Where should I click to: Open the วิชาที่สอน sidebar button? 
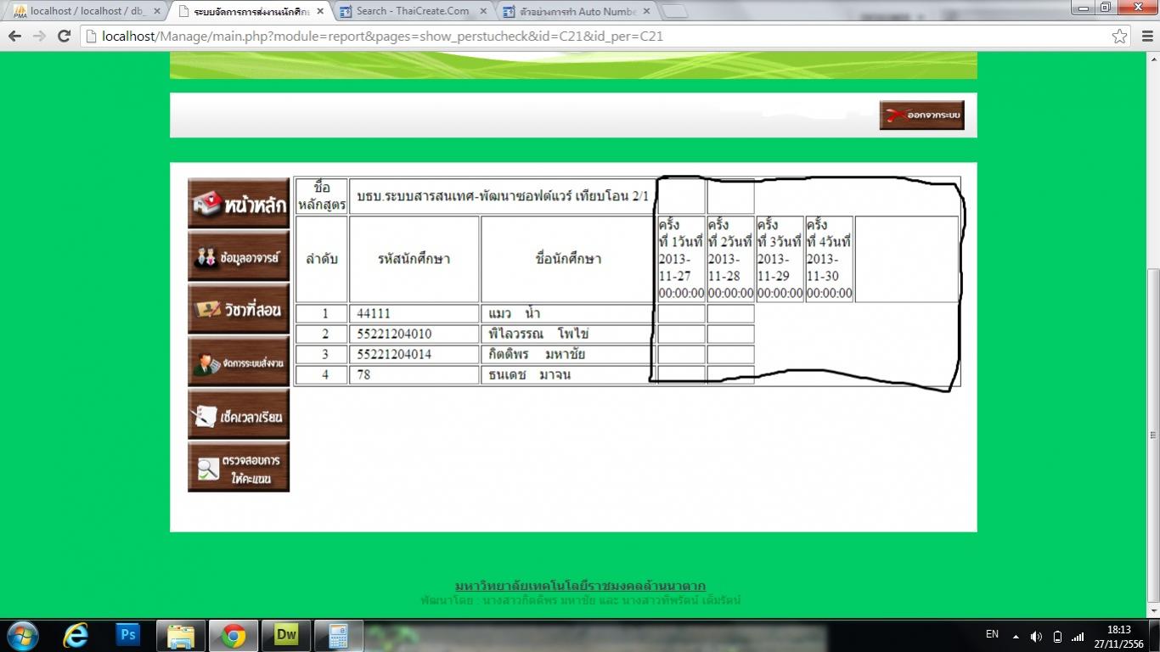(239, 309)
